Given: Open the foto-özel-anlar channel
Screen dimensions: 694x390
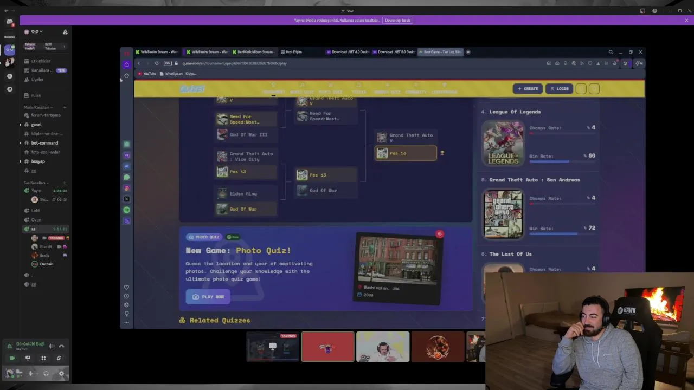Looking at the screenshot, I should 46,152.
